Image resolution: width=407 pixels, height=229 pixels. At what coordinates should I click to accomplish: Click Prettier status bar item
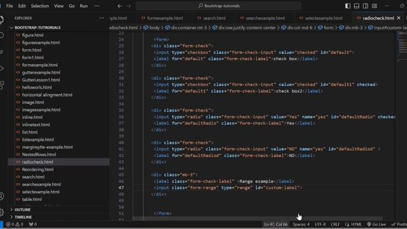[399, 225]
